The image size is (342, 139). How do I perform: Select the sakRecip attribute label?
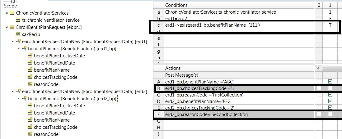tap(31, 34)
